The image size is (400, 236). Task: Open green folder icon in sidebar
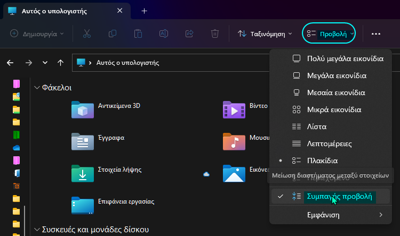[17, 135]
